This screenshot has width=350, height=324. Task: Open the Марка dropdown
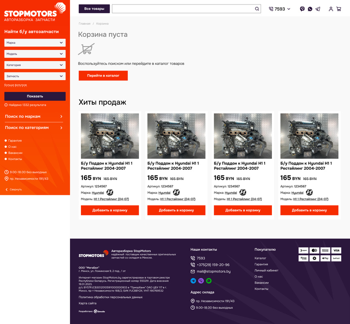pyautogui.click(x=35, y=43)
